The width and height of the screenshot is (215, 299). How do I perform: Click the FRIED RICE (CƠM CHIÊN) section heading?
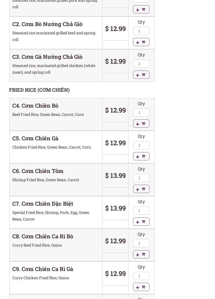click(39, 90)
